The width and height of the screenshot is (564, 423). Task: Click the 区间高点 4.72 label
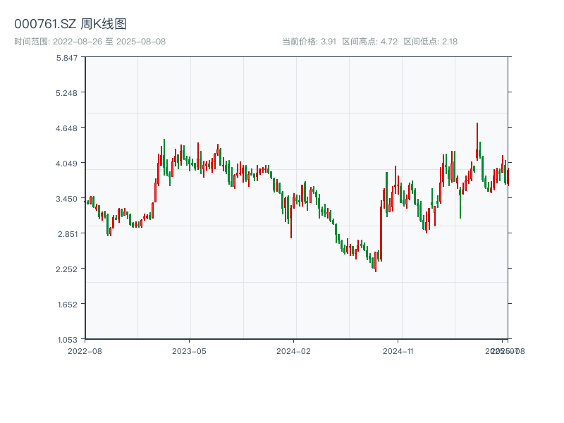(369, 42)
